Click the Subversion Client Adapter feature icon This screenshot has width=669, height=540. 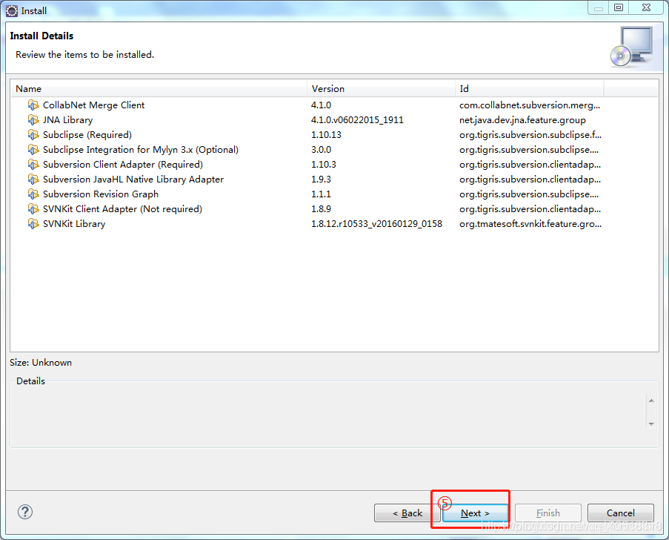pos(33,165)
